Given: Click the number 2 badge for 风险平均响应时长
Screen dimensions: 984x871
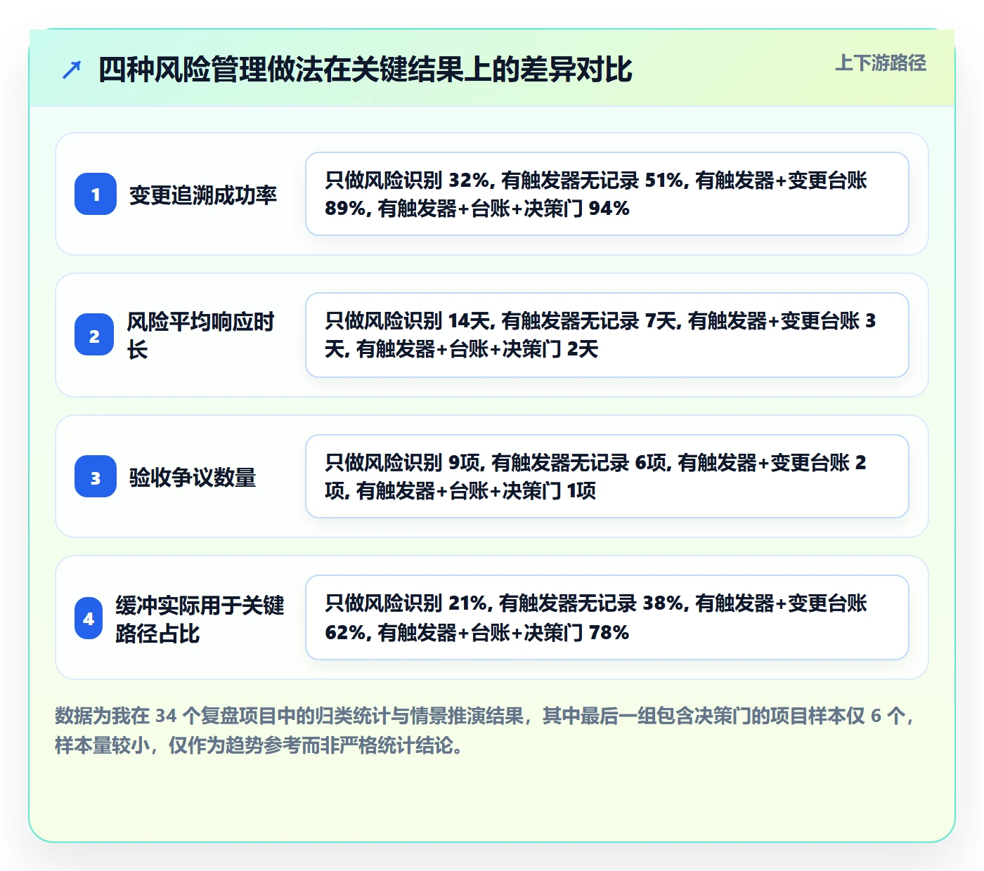Looking at the screenshot, I should point(94,335).
